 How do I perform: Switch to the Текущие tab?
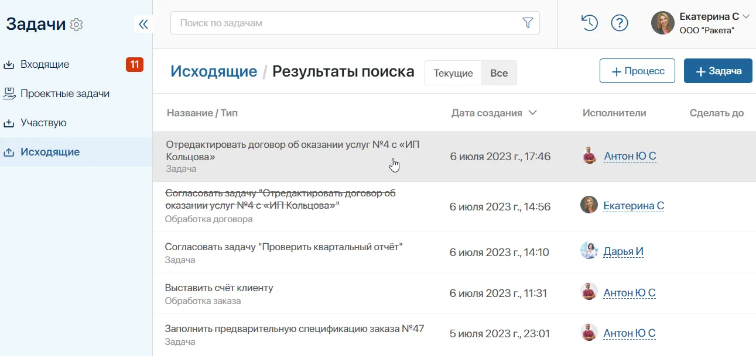tap(453, 73)
